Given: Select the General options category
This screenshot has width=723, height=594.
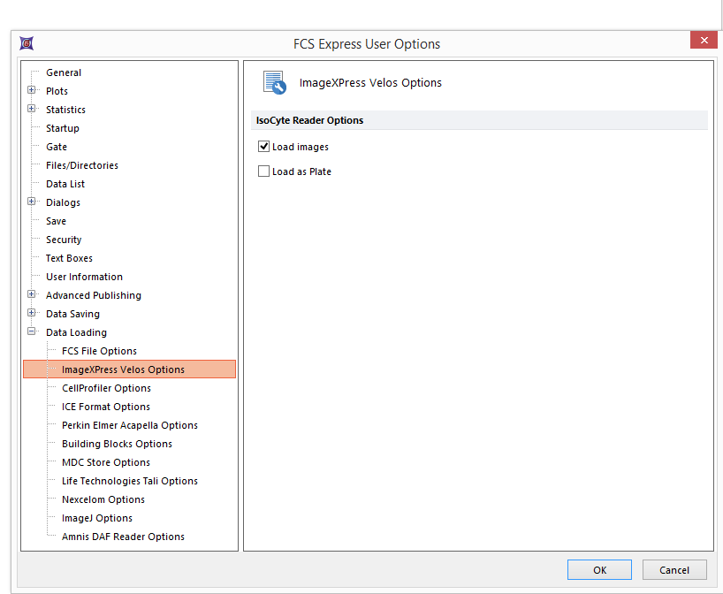Looking at the screenshot, I should tap(64, 72).
